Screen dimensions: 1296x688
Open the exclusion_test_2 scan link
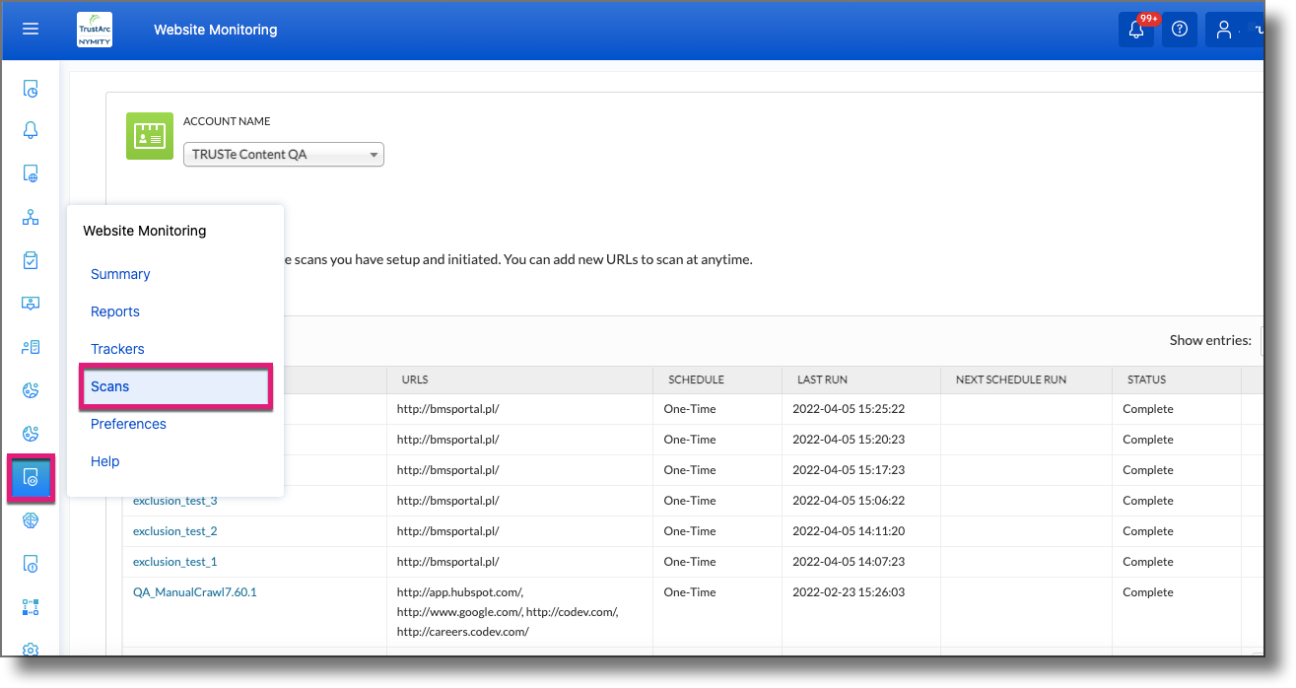tap(174, 531)
